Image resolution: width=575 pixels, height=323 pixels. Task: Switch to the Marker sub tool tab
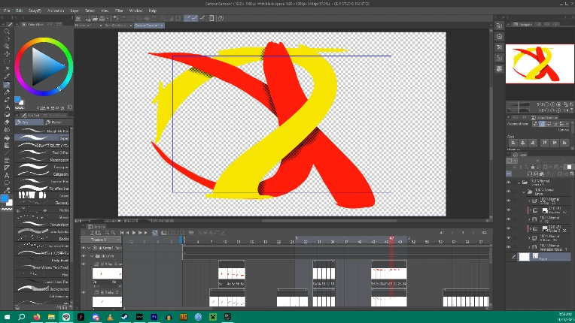56,122
